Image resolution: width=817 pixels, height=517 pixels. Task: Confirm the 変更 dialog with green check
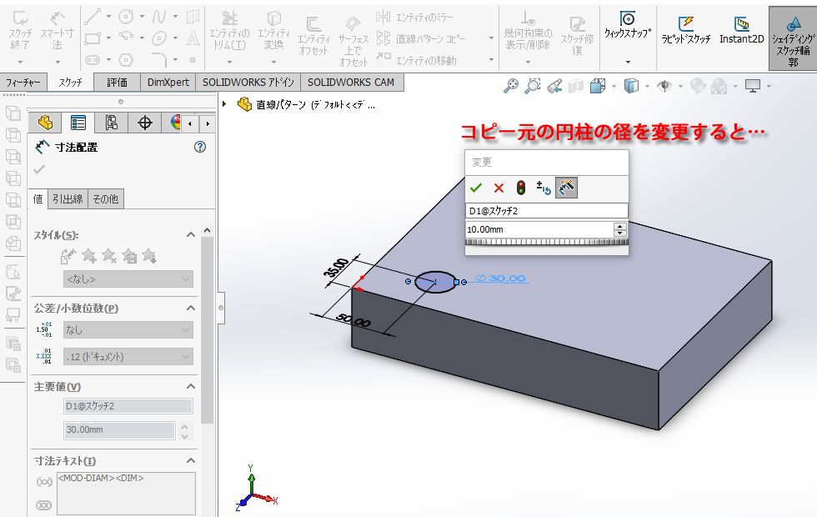[x=476, y=188]
